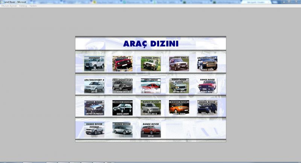Open Range Rover Sport 2010-2013 tile
Image resolution: width=301 pixels, height=163 pixels.
coord(207,108)
